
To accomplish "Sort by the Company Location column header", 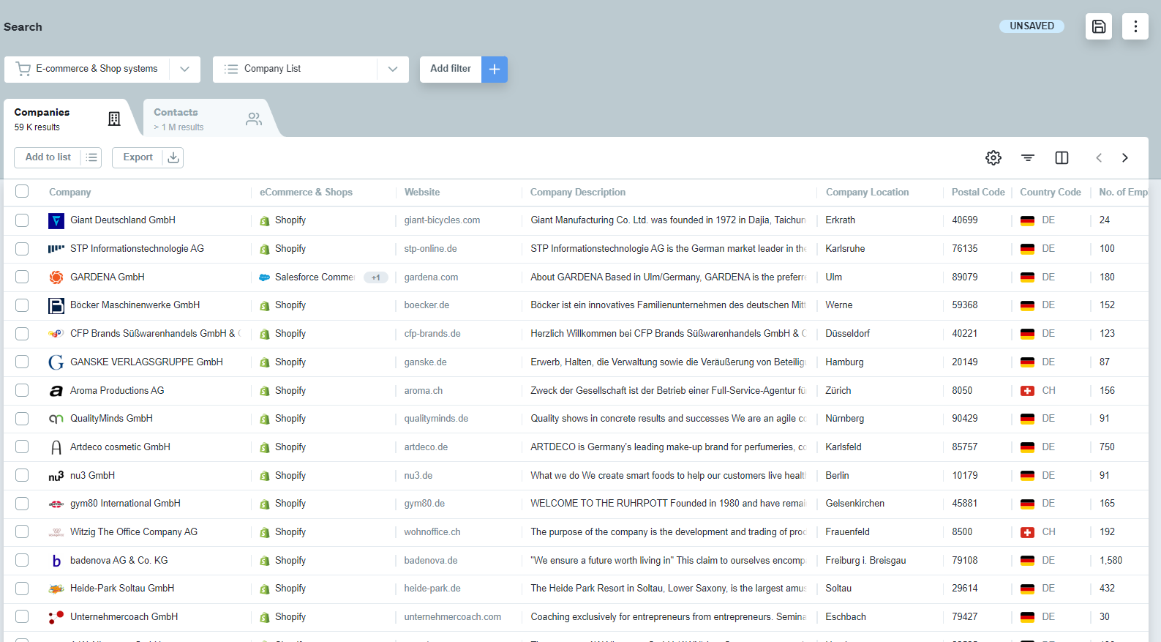I will pos(868,193).
